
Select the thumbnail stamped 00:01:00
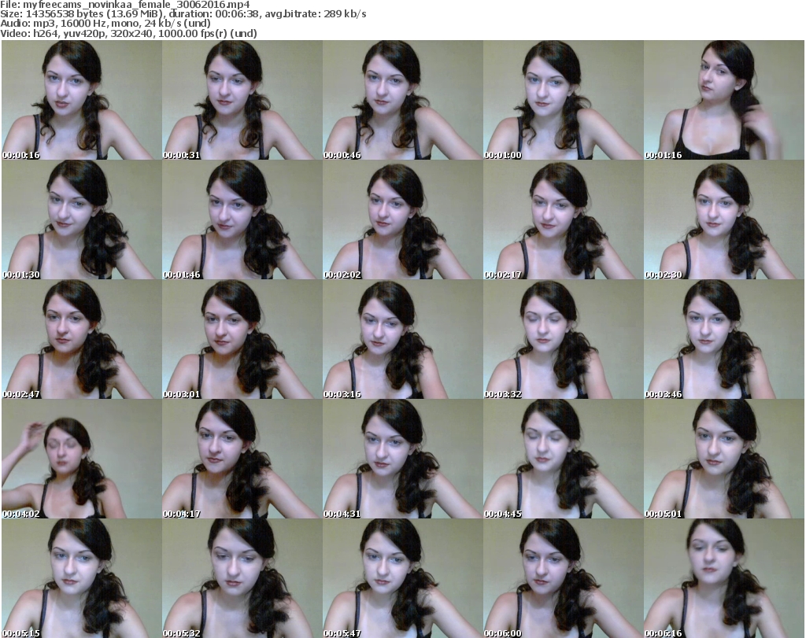click(x=563, y=100)
